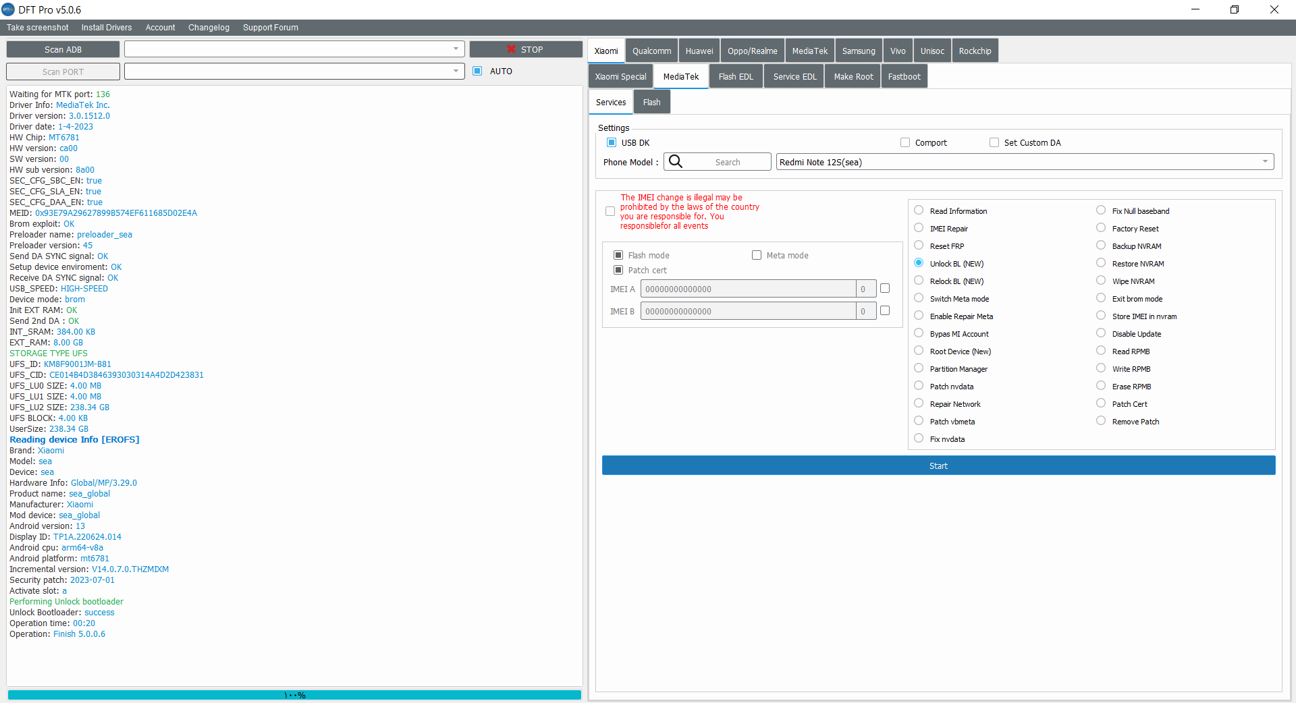Click the phone model Search field

click(x=718, y=162)
